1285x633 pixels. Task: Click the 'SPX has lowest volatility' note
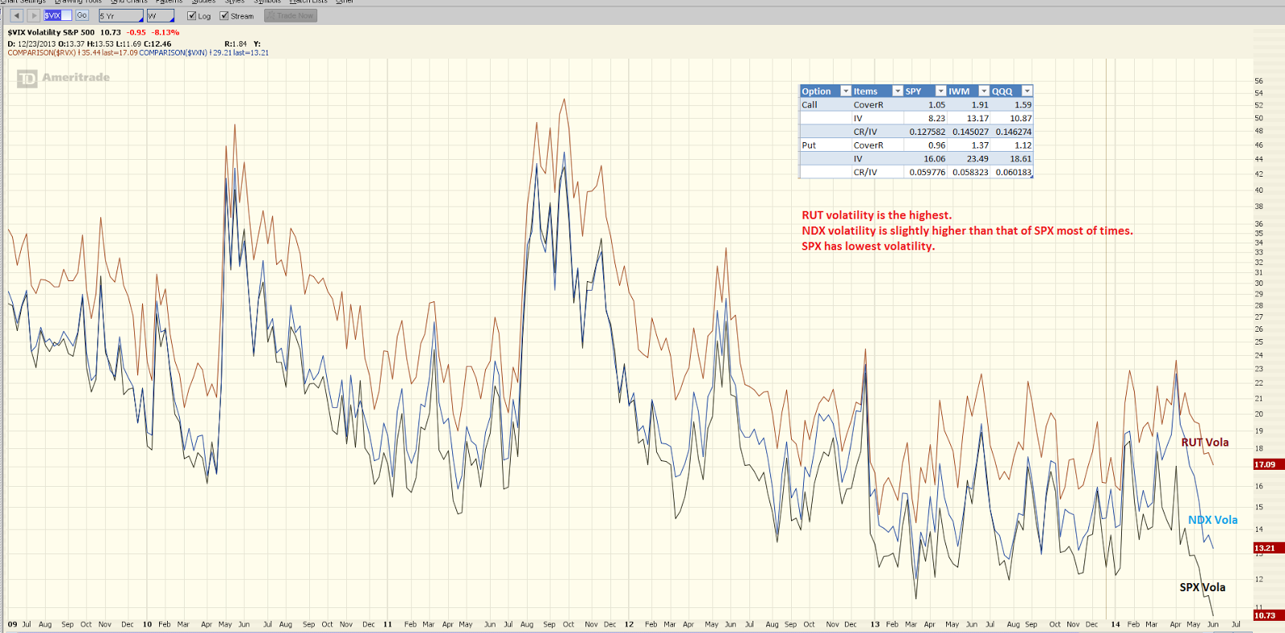[868, 247]
